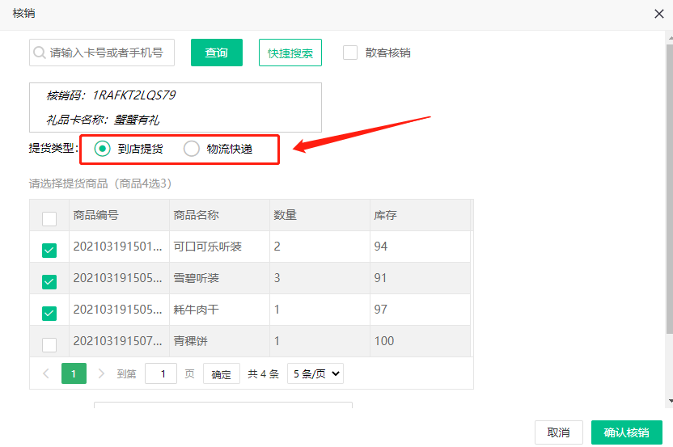Enable the 散客核销 checkbox
Image resolution: width=673 pixels, height=447 pixels.
350,53
